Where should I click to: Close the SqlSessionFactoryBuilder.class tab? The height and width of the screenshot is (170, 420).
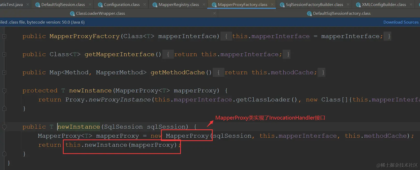348,4
